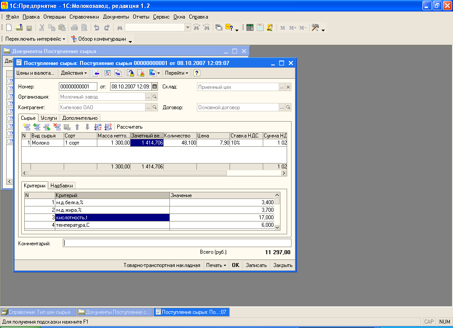Image resolution: width=453 pixels, height=328 pixels.
Task: Switch to the Надбавки tab
Action: (61, 186)
